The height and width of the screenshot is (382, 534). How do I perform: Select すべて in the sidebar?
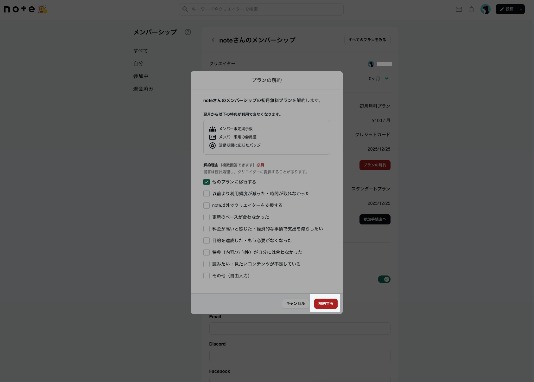pos(141,51)
